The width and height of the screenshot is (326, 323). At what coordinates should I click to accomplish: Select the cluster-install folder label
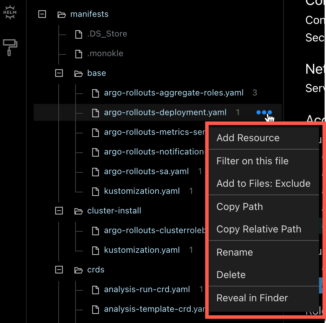(114, 211)
